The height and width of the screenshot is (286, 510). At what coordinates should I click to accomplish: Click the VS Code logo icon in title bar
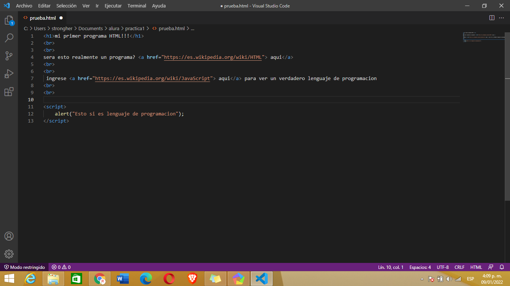6,6
